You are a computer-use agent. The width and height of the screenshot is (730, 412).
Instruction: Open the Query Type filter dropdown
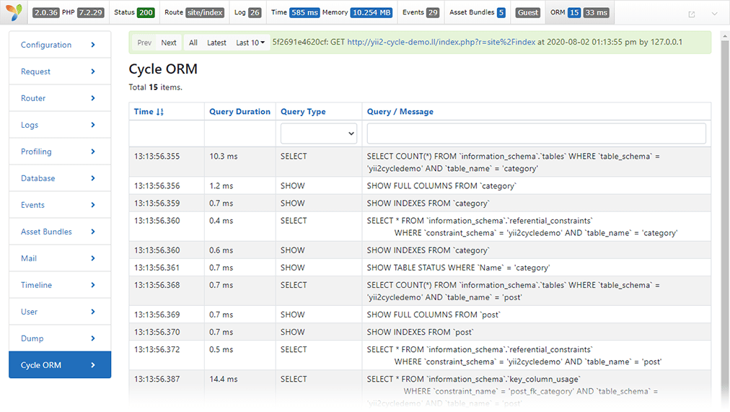click(x=318, y=133)
